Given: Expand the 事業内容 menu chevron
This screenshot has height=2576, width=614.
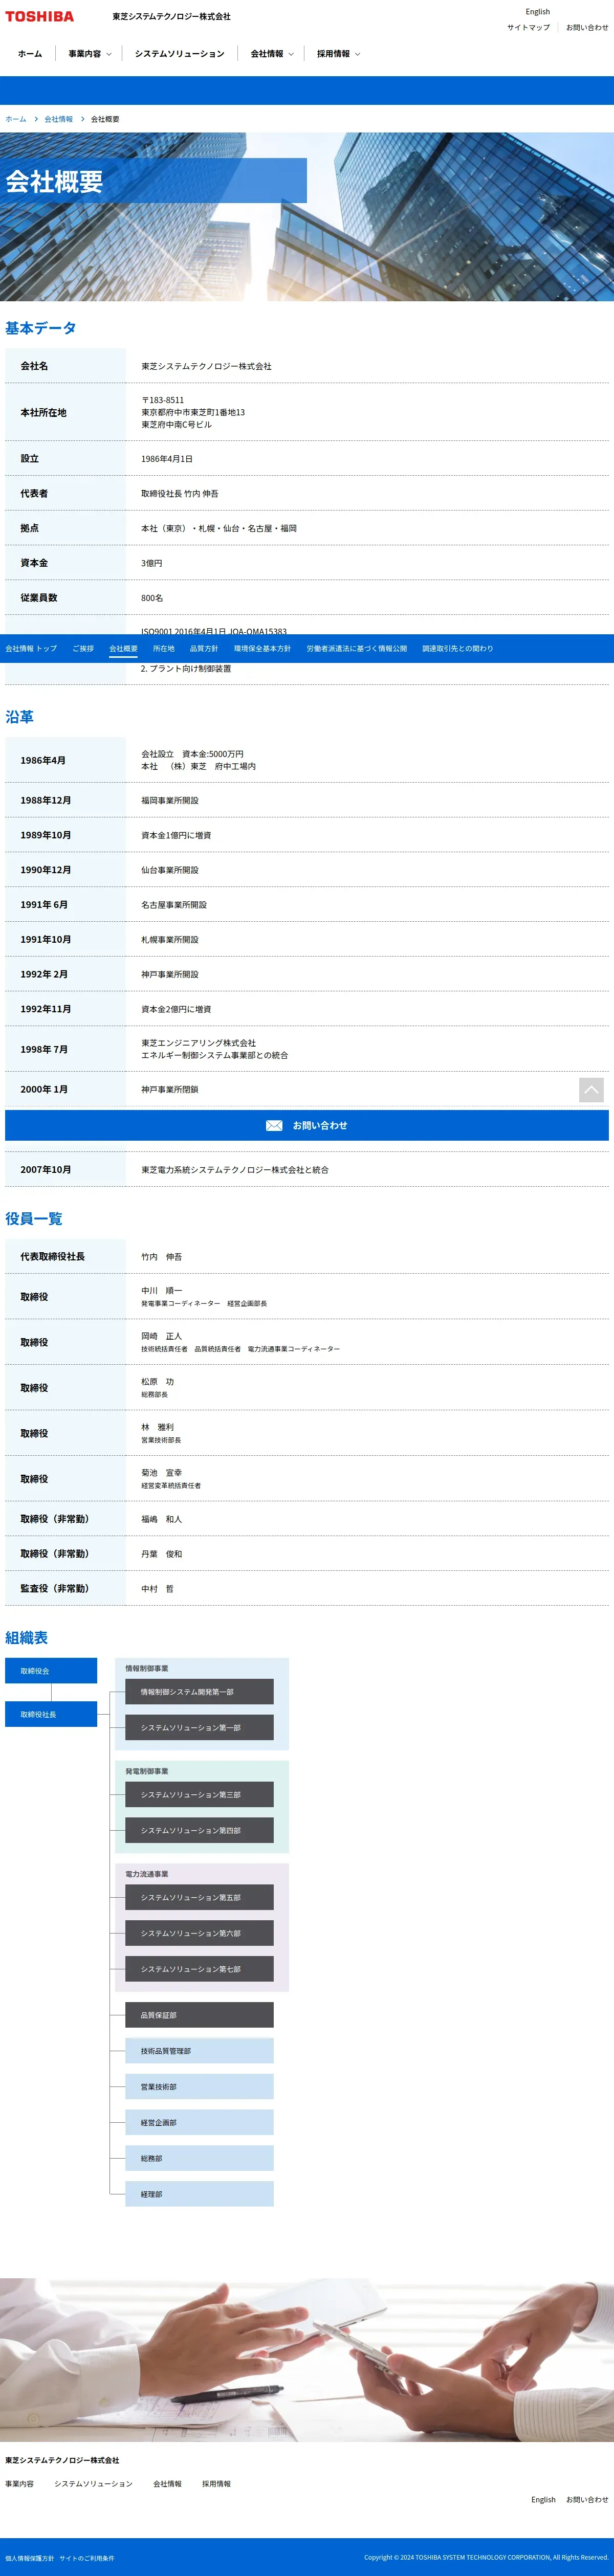Looking at the screenshot, I should 109,54.
